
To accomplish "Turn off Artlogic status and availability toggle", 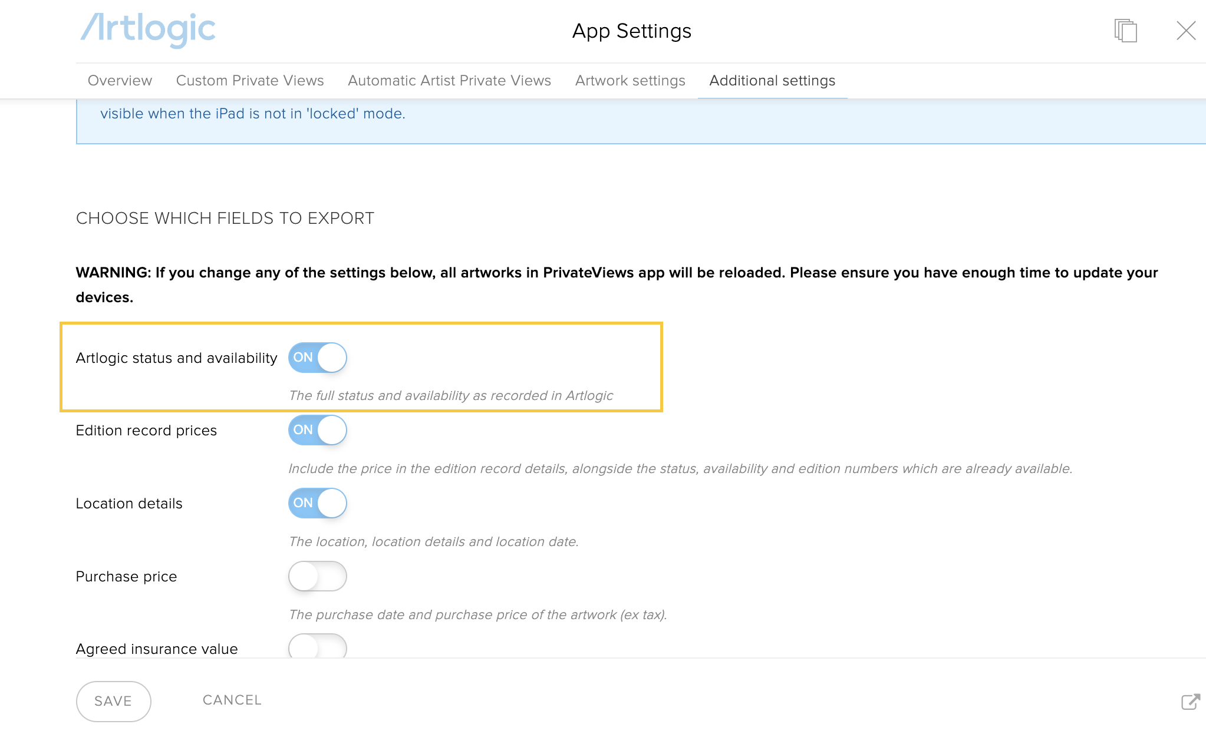I will tap(318, 358).
